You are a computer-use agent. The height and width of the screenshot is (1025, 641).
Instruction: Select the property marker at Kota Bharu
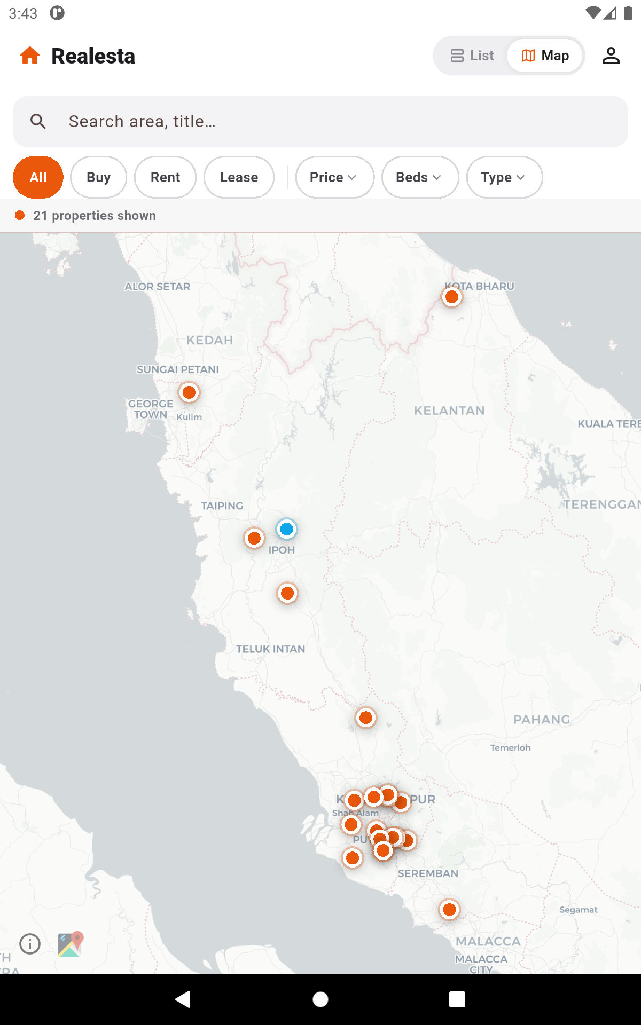pyautogui.click(x=452, y=297)
